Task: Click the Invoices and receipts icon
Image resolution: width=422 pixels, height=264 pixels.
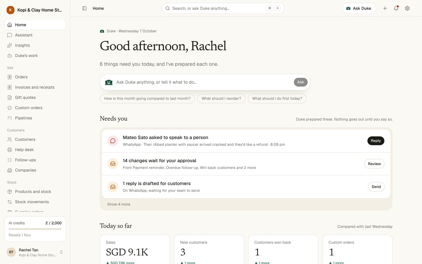Action: [10, 87]
